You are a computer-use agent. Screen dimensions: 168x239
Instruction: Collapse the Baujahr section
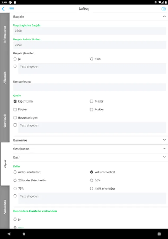[x=165, y=16]
